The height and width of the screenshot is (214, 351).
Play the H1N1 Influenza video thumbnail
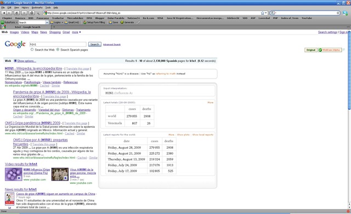(14, 174)
